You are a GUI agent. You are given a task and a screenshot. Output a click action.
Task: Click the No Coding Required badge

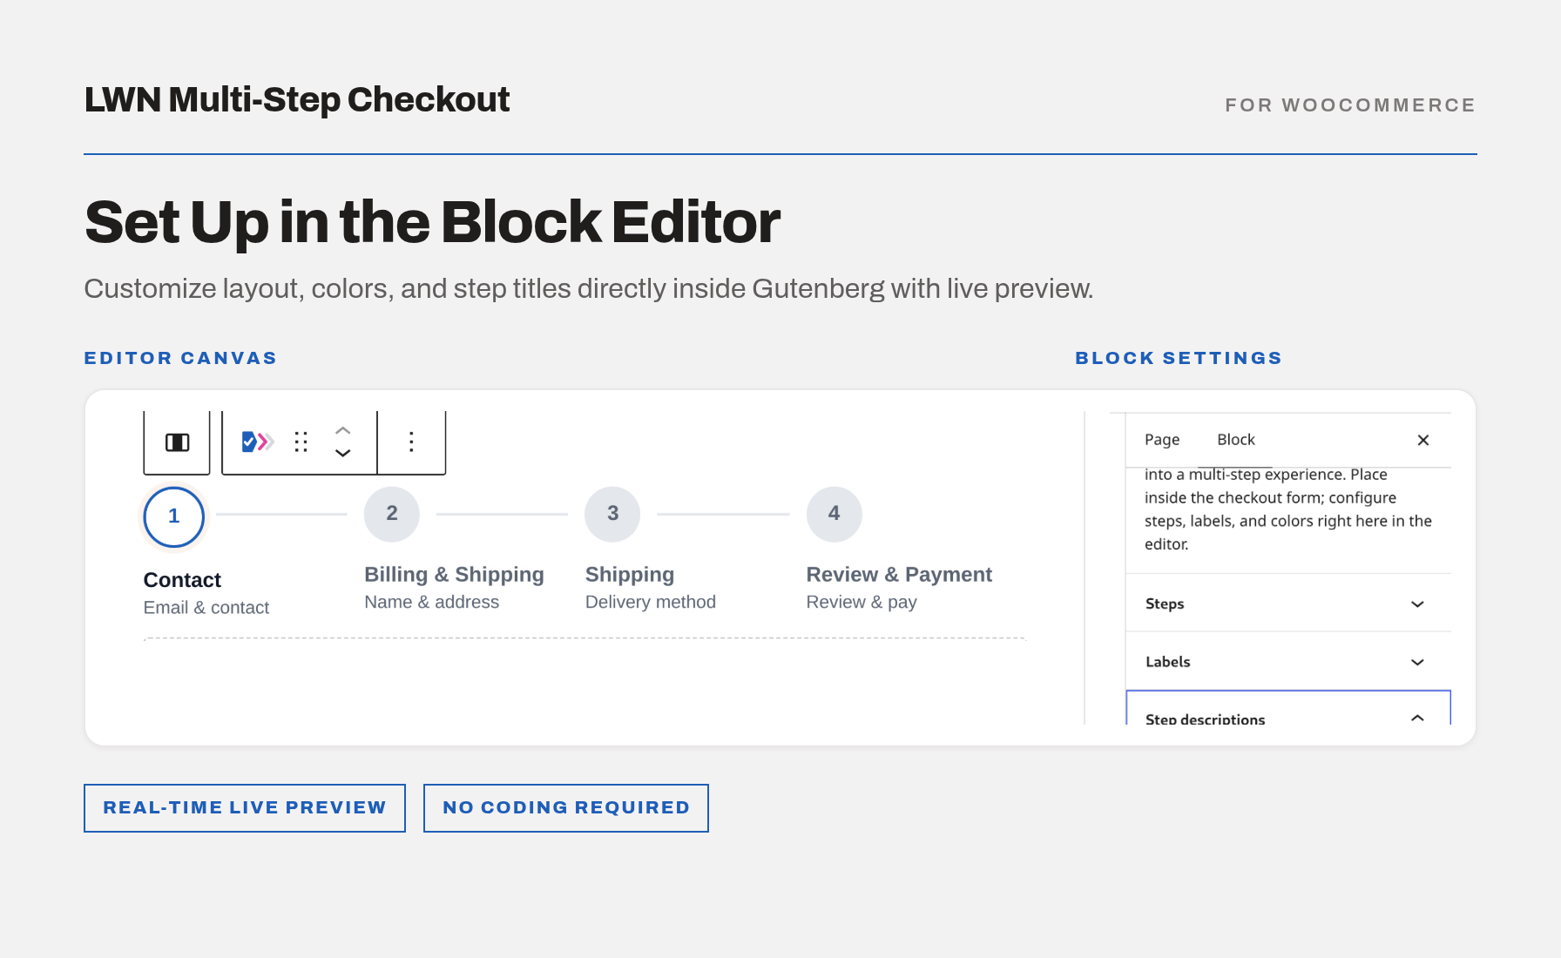(x=566, y=808)
